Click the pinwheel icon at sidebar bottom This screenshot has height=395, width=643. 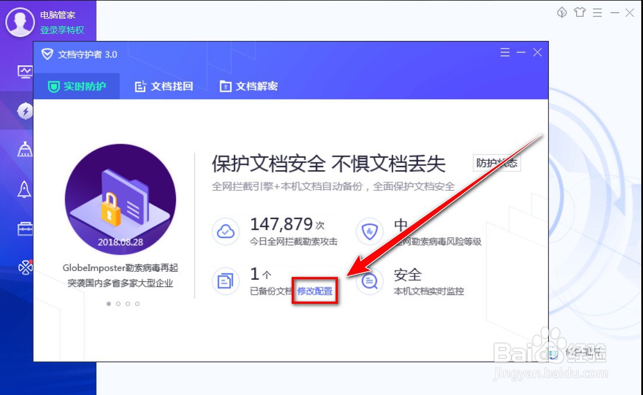(x=25, y=268)
